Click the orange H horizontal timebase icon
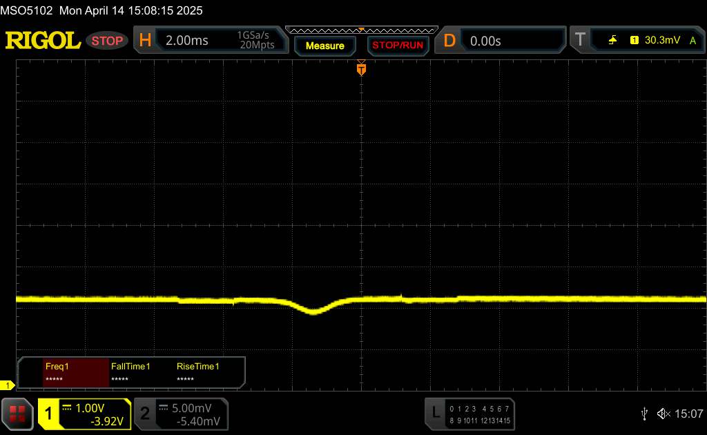Screen dimensions: 707x435 [x=145, y=41]
